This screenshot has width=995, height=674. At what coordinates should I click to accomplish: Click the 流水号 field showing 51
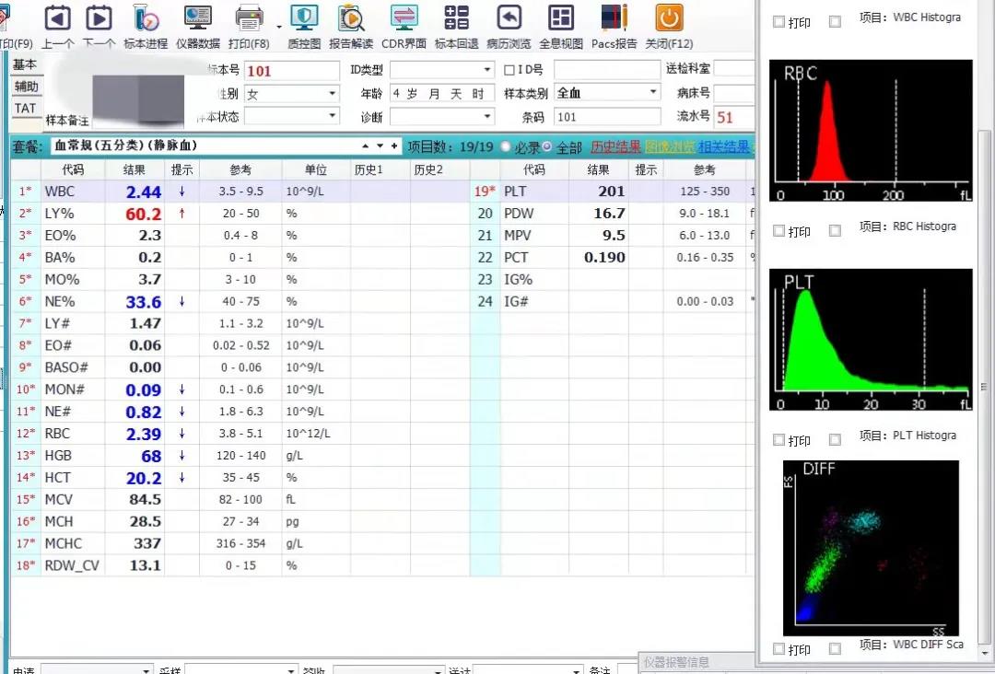point(735,117)
